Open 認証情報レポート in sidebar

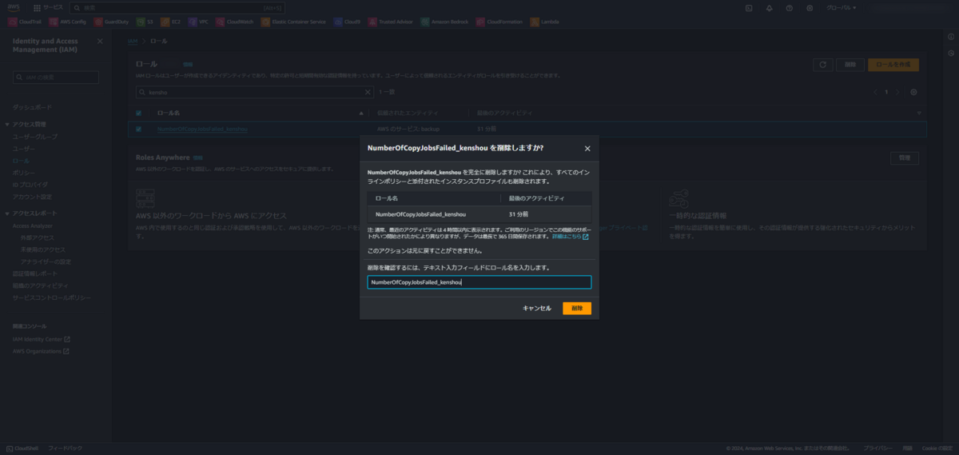pos(34,273)
